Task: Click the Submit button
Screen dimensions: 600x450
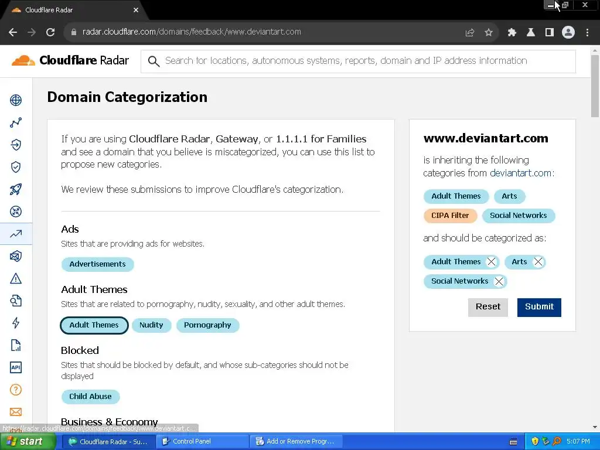Action: [x=539, y=307]
